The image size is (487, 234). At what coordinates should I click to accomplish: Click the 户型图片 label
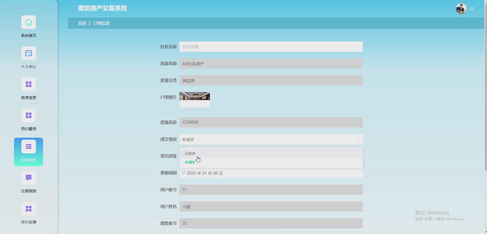pos(168,97)
